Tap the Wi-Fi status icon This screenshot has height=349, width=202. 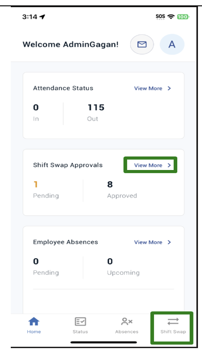(x=171, y=17)
